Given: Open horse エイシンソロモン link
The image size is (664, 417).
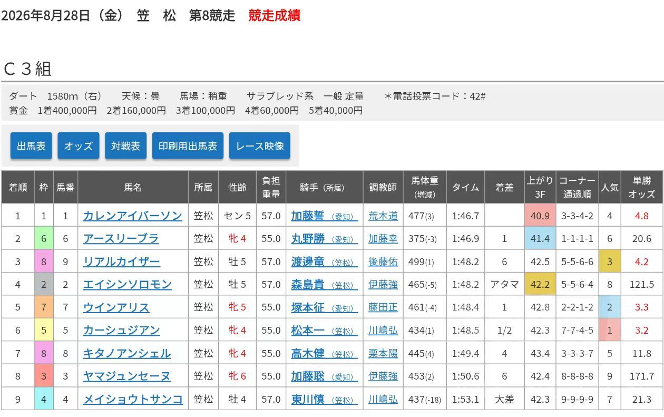Looking at the screenshot, I should pos(128,285).
